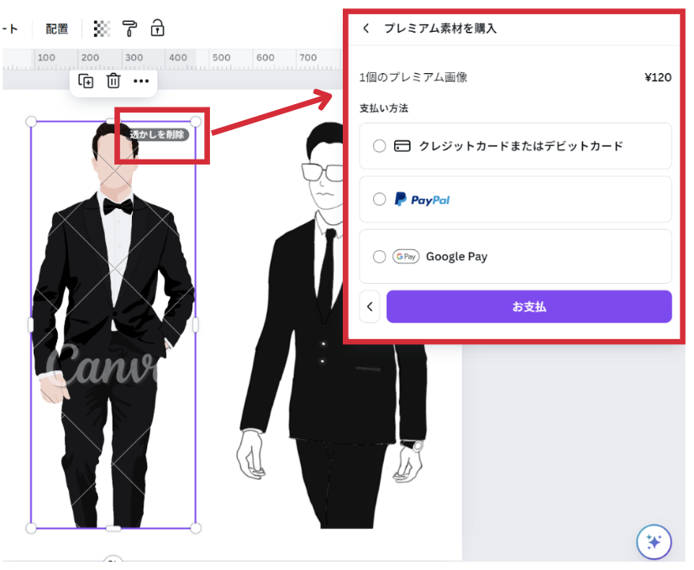This screenshot has width=694, height=570.
Task: Select the copy style paint roller icon
Action: (129, 29)
